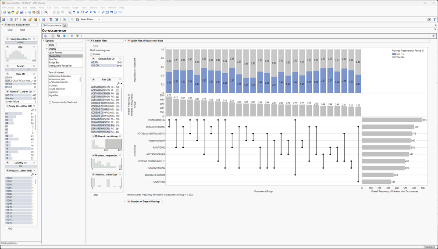Toggle Frequencies by Treatment checkbox
This screenshot has width=438, height=249.
coord(50,102)
